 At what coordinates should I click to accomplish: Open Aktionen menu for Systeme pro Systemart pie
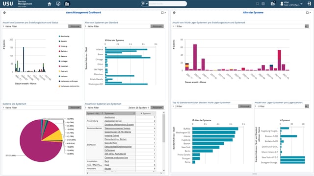coord(75,108)
